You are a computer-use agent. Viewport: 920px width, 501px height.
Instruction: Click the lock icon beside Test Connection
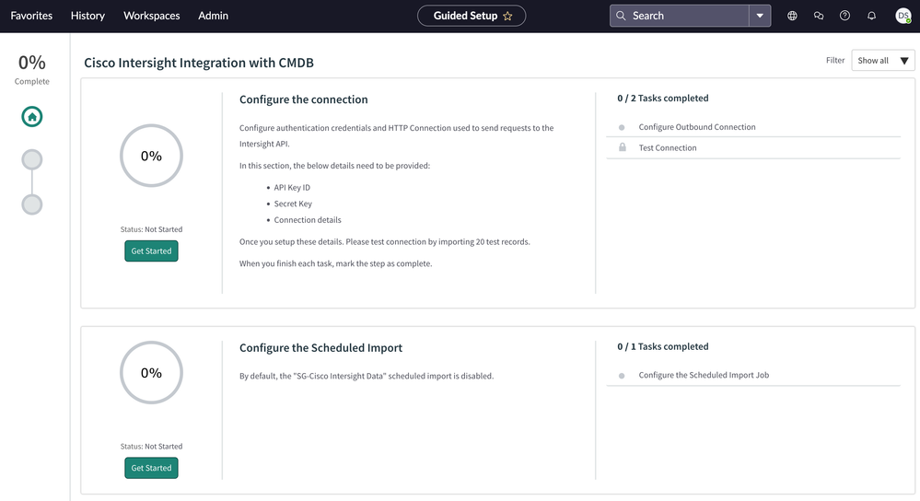[x=622, y=147]
